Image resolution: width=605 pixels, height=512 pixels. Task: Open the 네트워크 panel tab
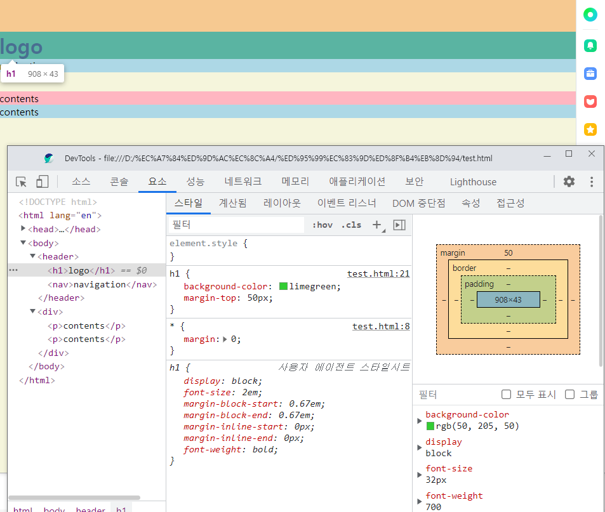coord(243,181)
